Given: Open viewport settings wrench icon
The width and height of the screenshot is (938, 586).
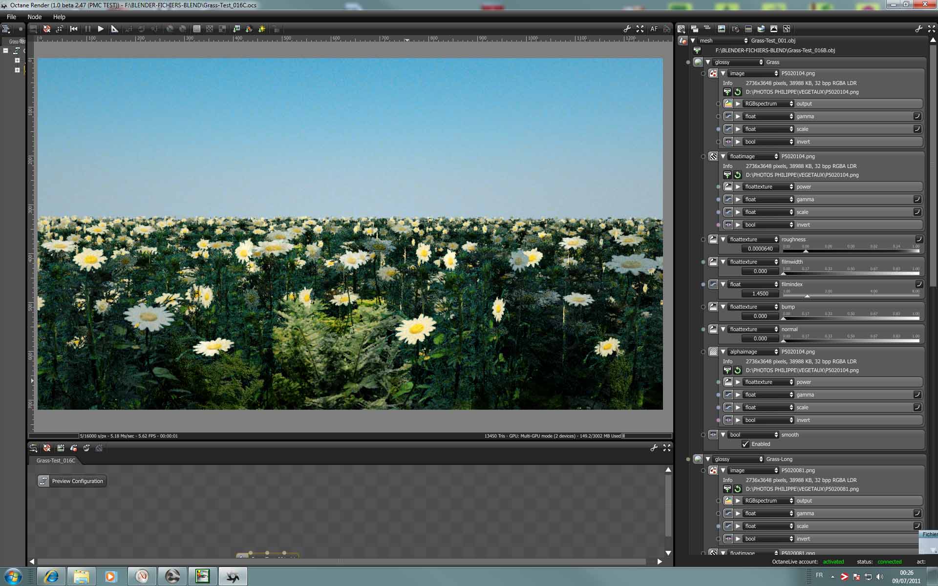Looking at the screenshot, I should [x=627, y=29].
